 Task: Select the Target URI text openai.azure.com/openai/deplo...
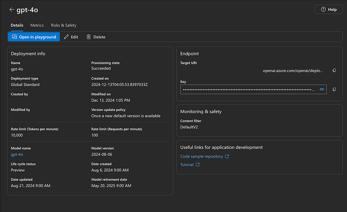pos(293,71)
